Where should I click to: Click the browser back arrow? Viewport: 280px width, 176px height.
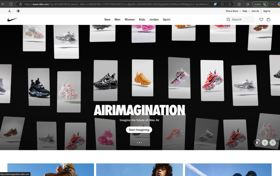[x=3, y=4]
